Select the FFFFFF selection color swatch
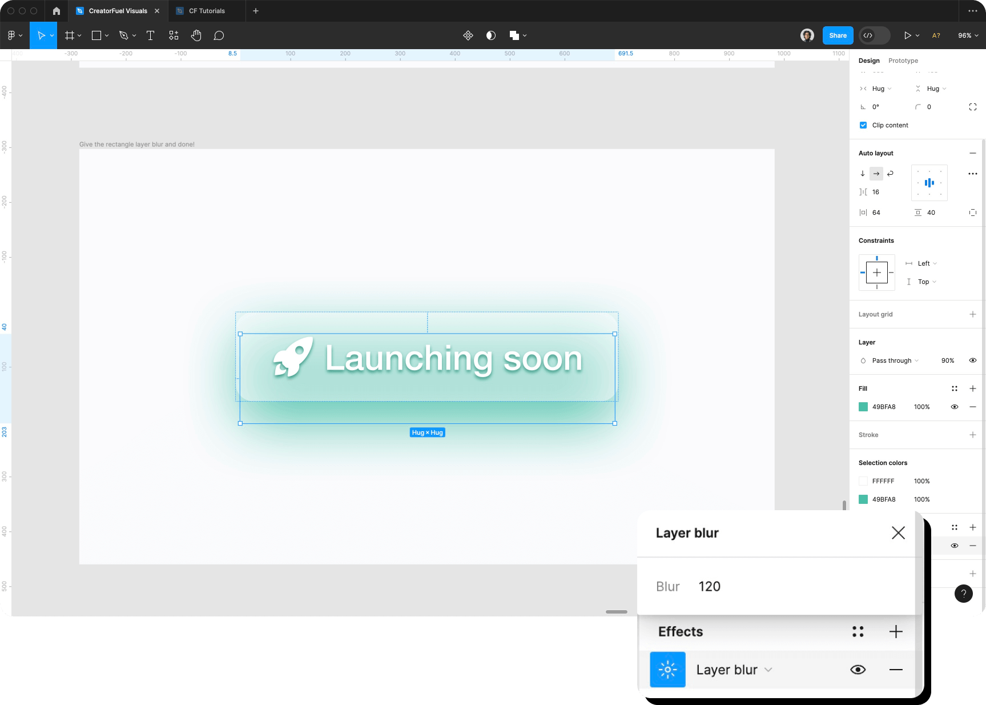The height and width of the screenshot is (705, 986). tap(863, 481)
